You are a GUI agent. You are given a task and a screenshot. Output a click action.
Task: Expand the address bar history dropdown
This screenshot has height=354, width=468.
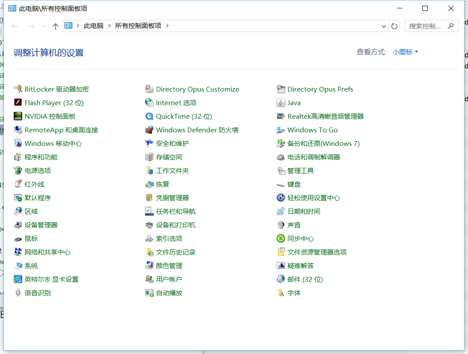tap(383, 26)
